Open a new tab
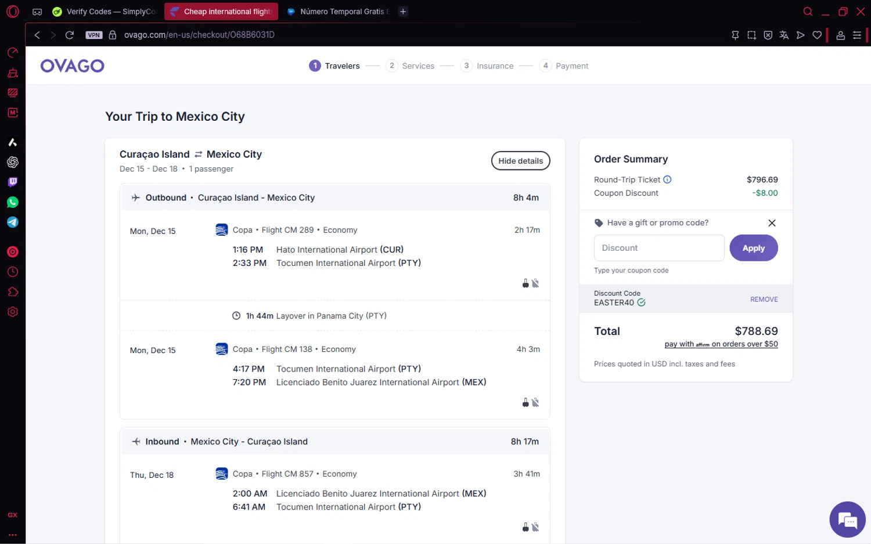871x544 pixels. [x=403, y=12]
